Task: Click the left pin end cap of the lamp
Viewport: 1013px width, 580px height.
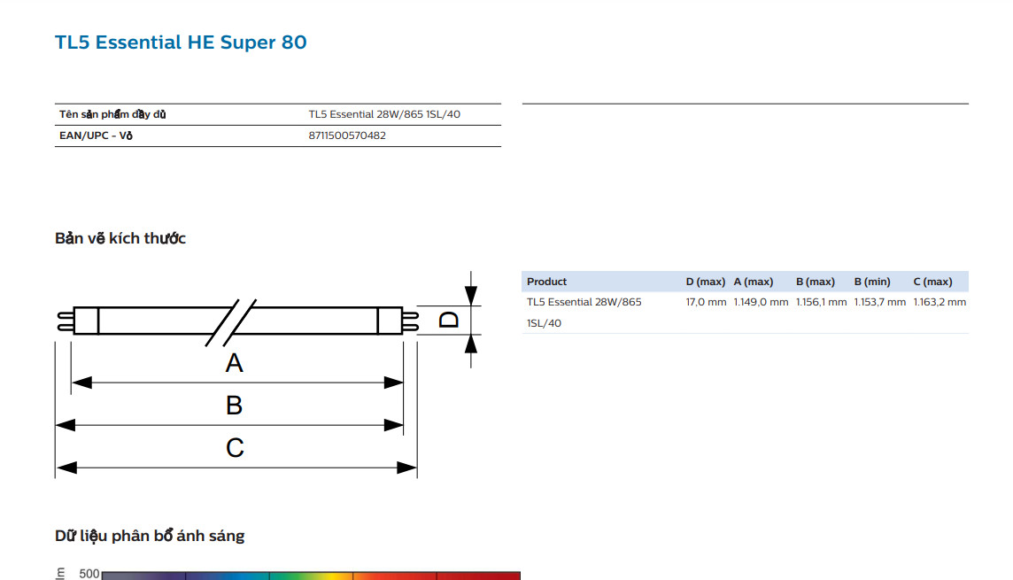Action: [64, 320]
